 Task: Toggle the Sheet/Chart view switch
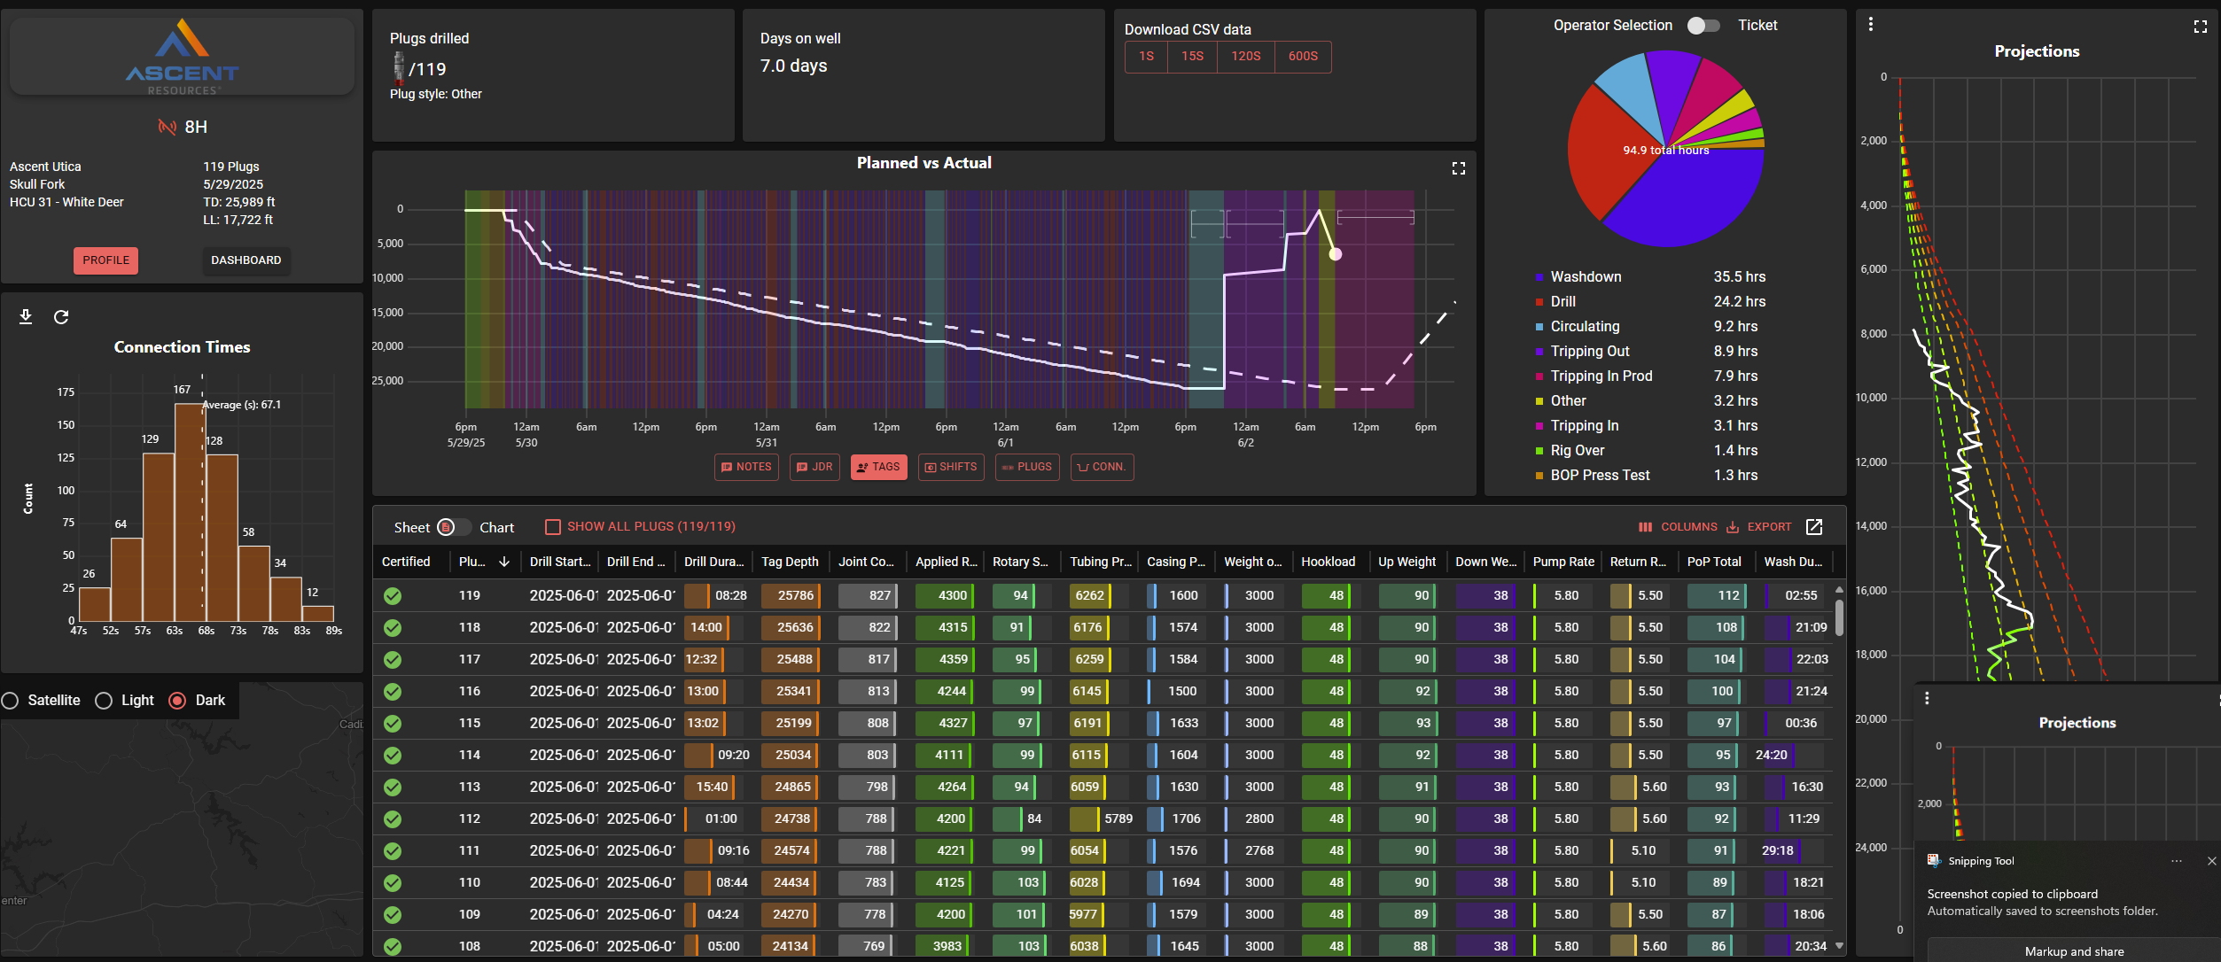(453, 526)
